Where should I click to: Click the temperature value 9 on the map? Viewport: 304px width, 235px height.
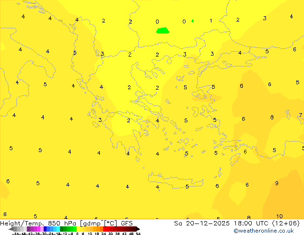(x=277, y=183)
